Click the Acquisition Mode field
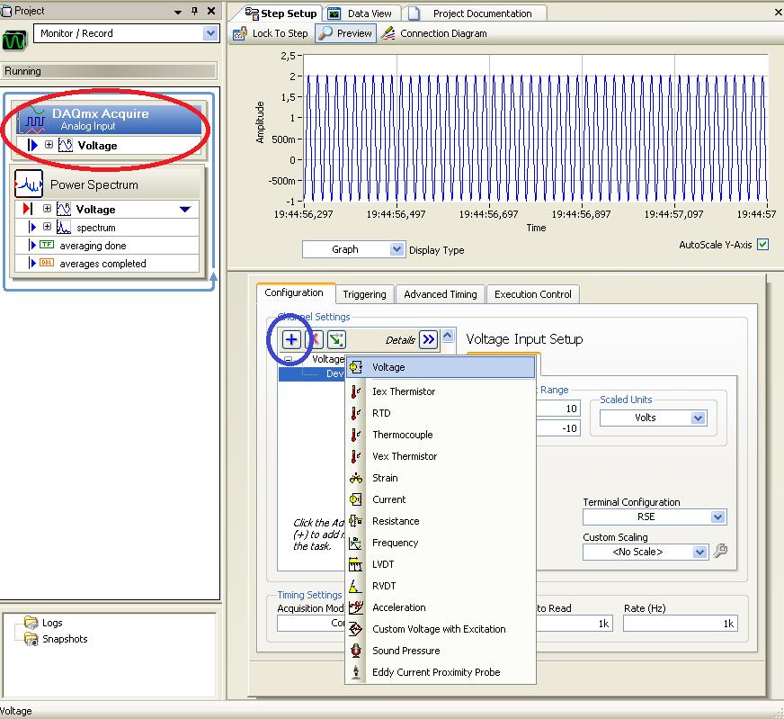This screenshot has width=784, height=719. coord(311,624)
